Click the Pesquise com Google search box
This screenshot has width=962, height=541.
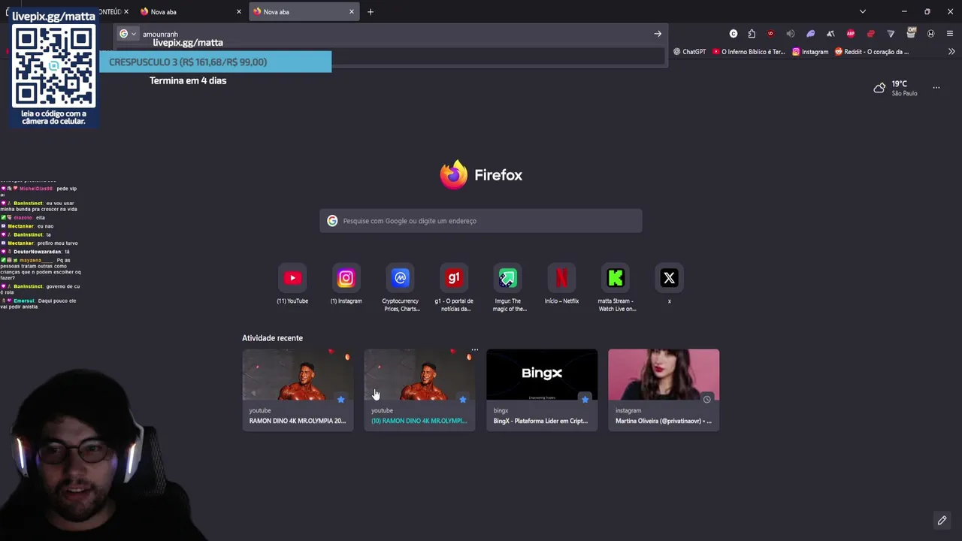(481, 221)
